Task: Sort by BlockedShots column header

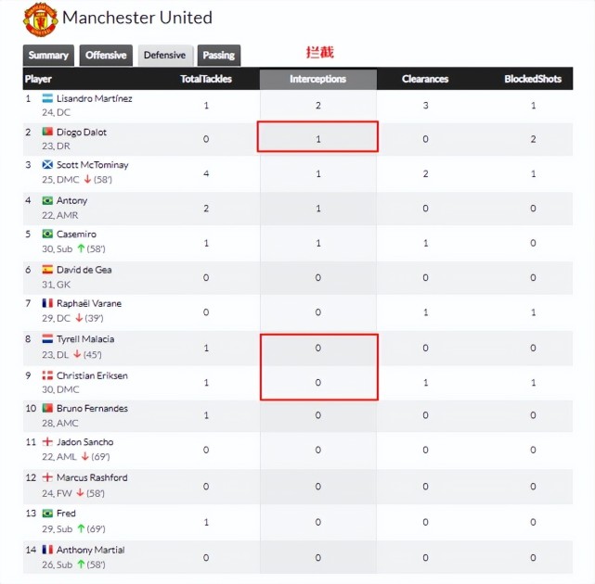Action: (533, 80)
